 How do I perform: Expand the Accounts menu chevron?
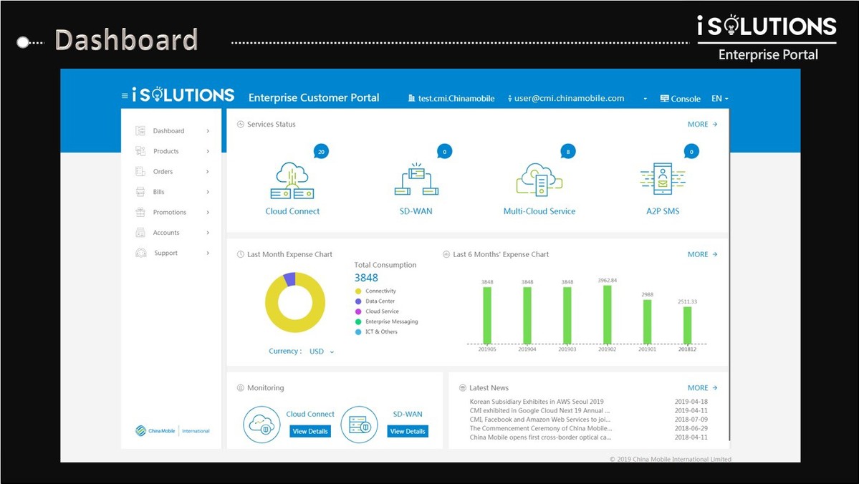(208, 233)
